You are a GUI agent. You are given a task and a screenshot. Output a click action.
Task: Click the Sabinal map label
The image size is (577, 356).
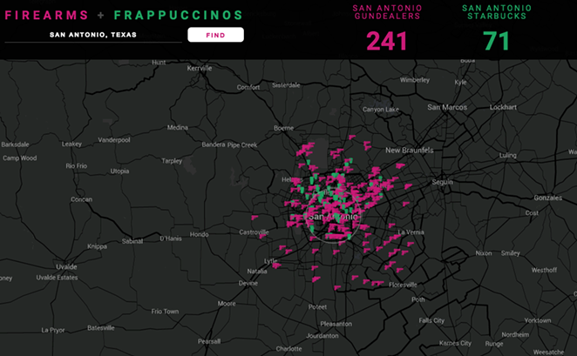click(132, 241)
